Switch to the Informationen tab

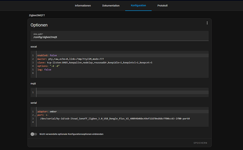[x=83, y=6]
